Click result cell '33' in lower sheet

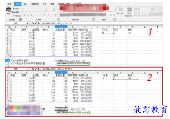(x=61, y=106)
